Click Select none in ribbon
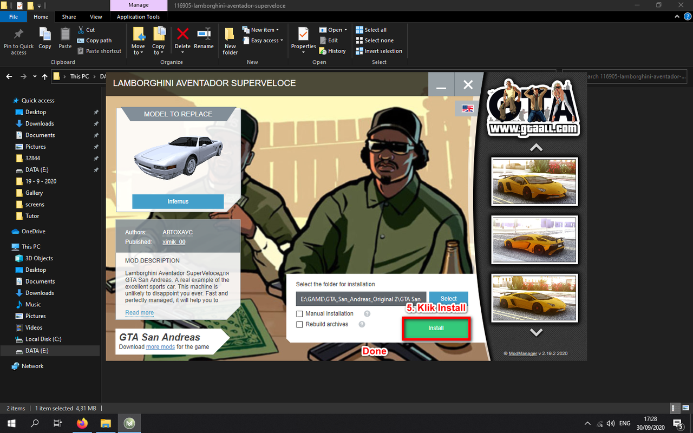Viewport: 693px width, 433px height. pyautogui.click(x=374, y=41)
